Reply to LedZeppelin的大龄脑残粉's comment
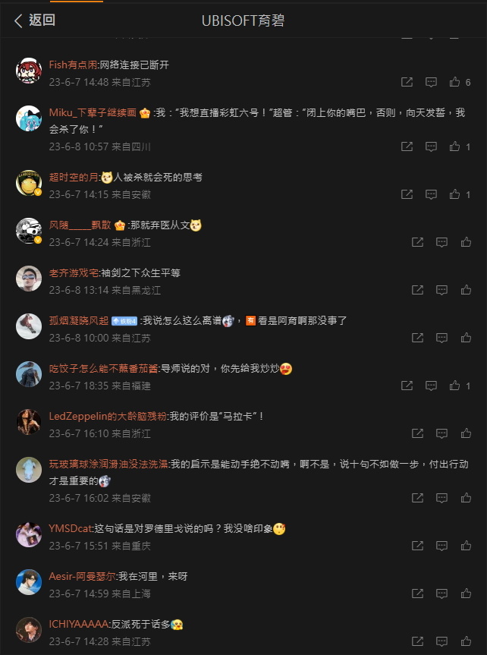 [442, 433]
